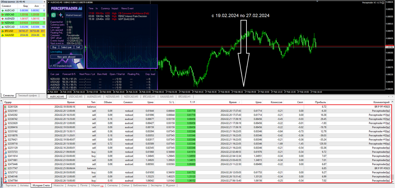Open the Журнал terminal tab
This screenshot has width=395, height=188.
tap(170, 185)
